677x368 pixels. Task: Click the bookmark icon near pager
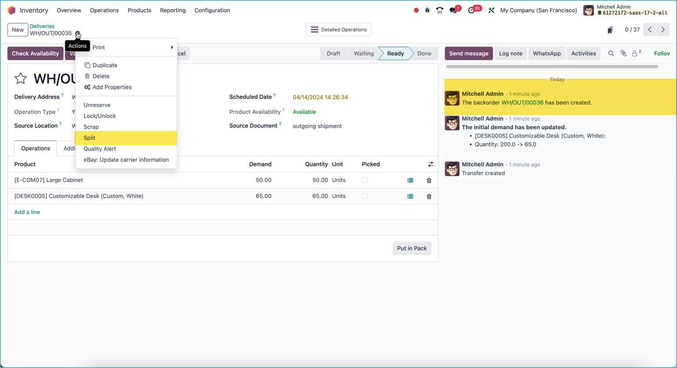tap(610, 30)
